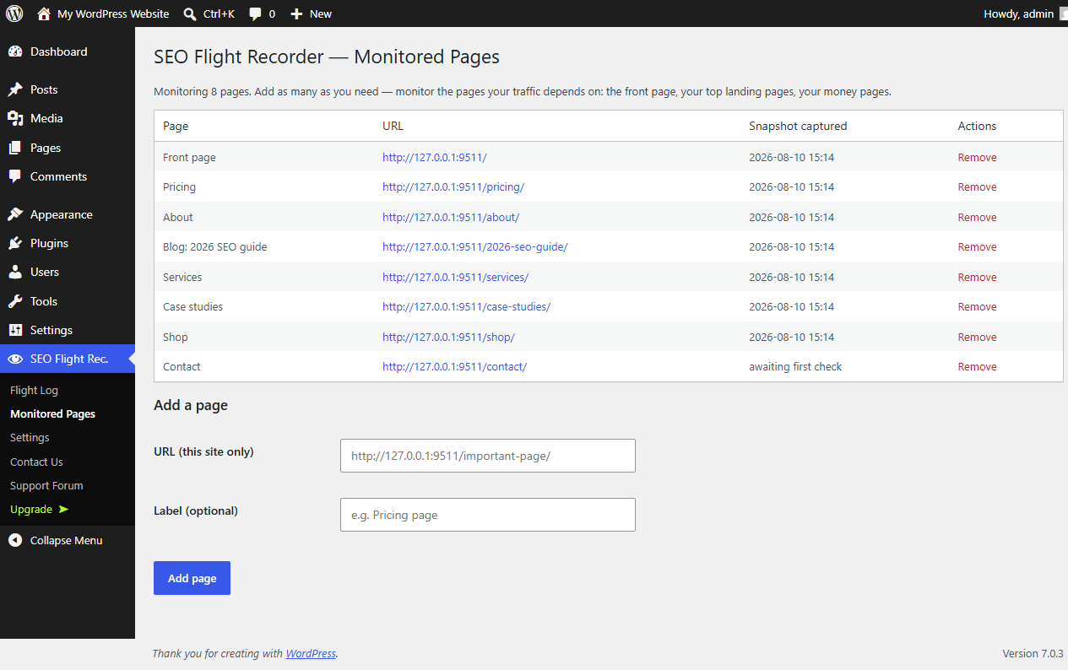Screen dimensions: 1068x670
Task: Focus the Label (optional) field
Action: [x=487, y=515]
